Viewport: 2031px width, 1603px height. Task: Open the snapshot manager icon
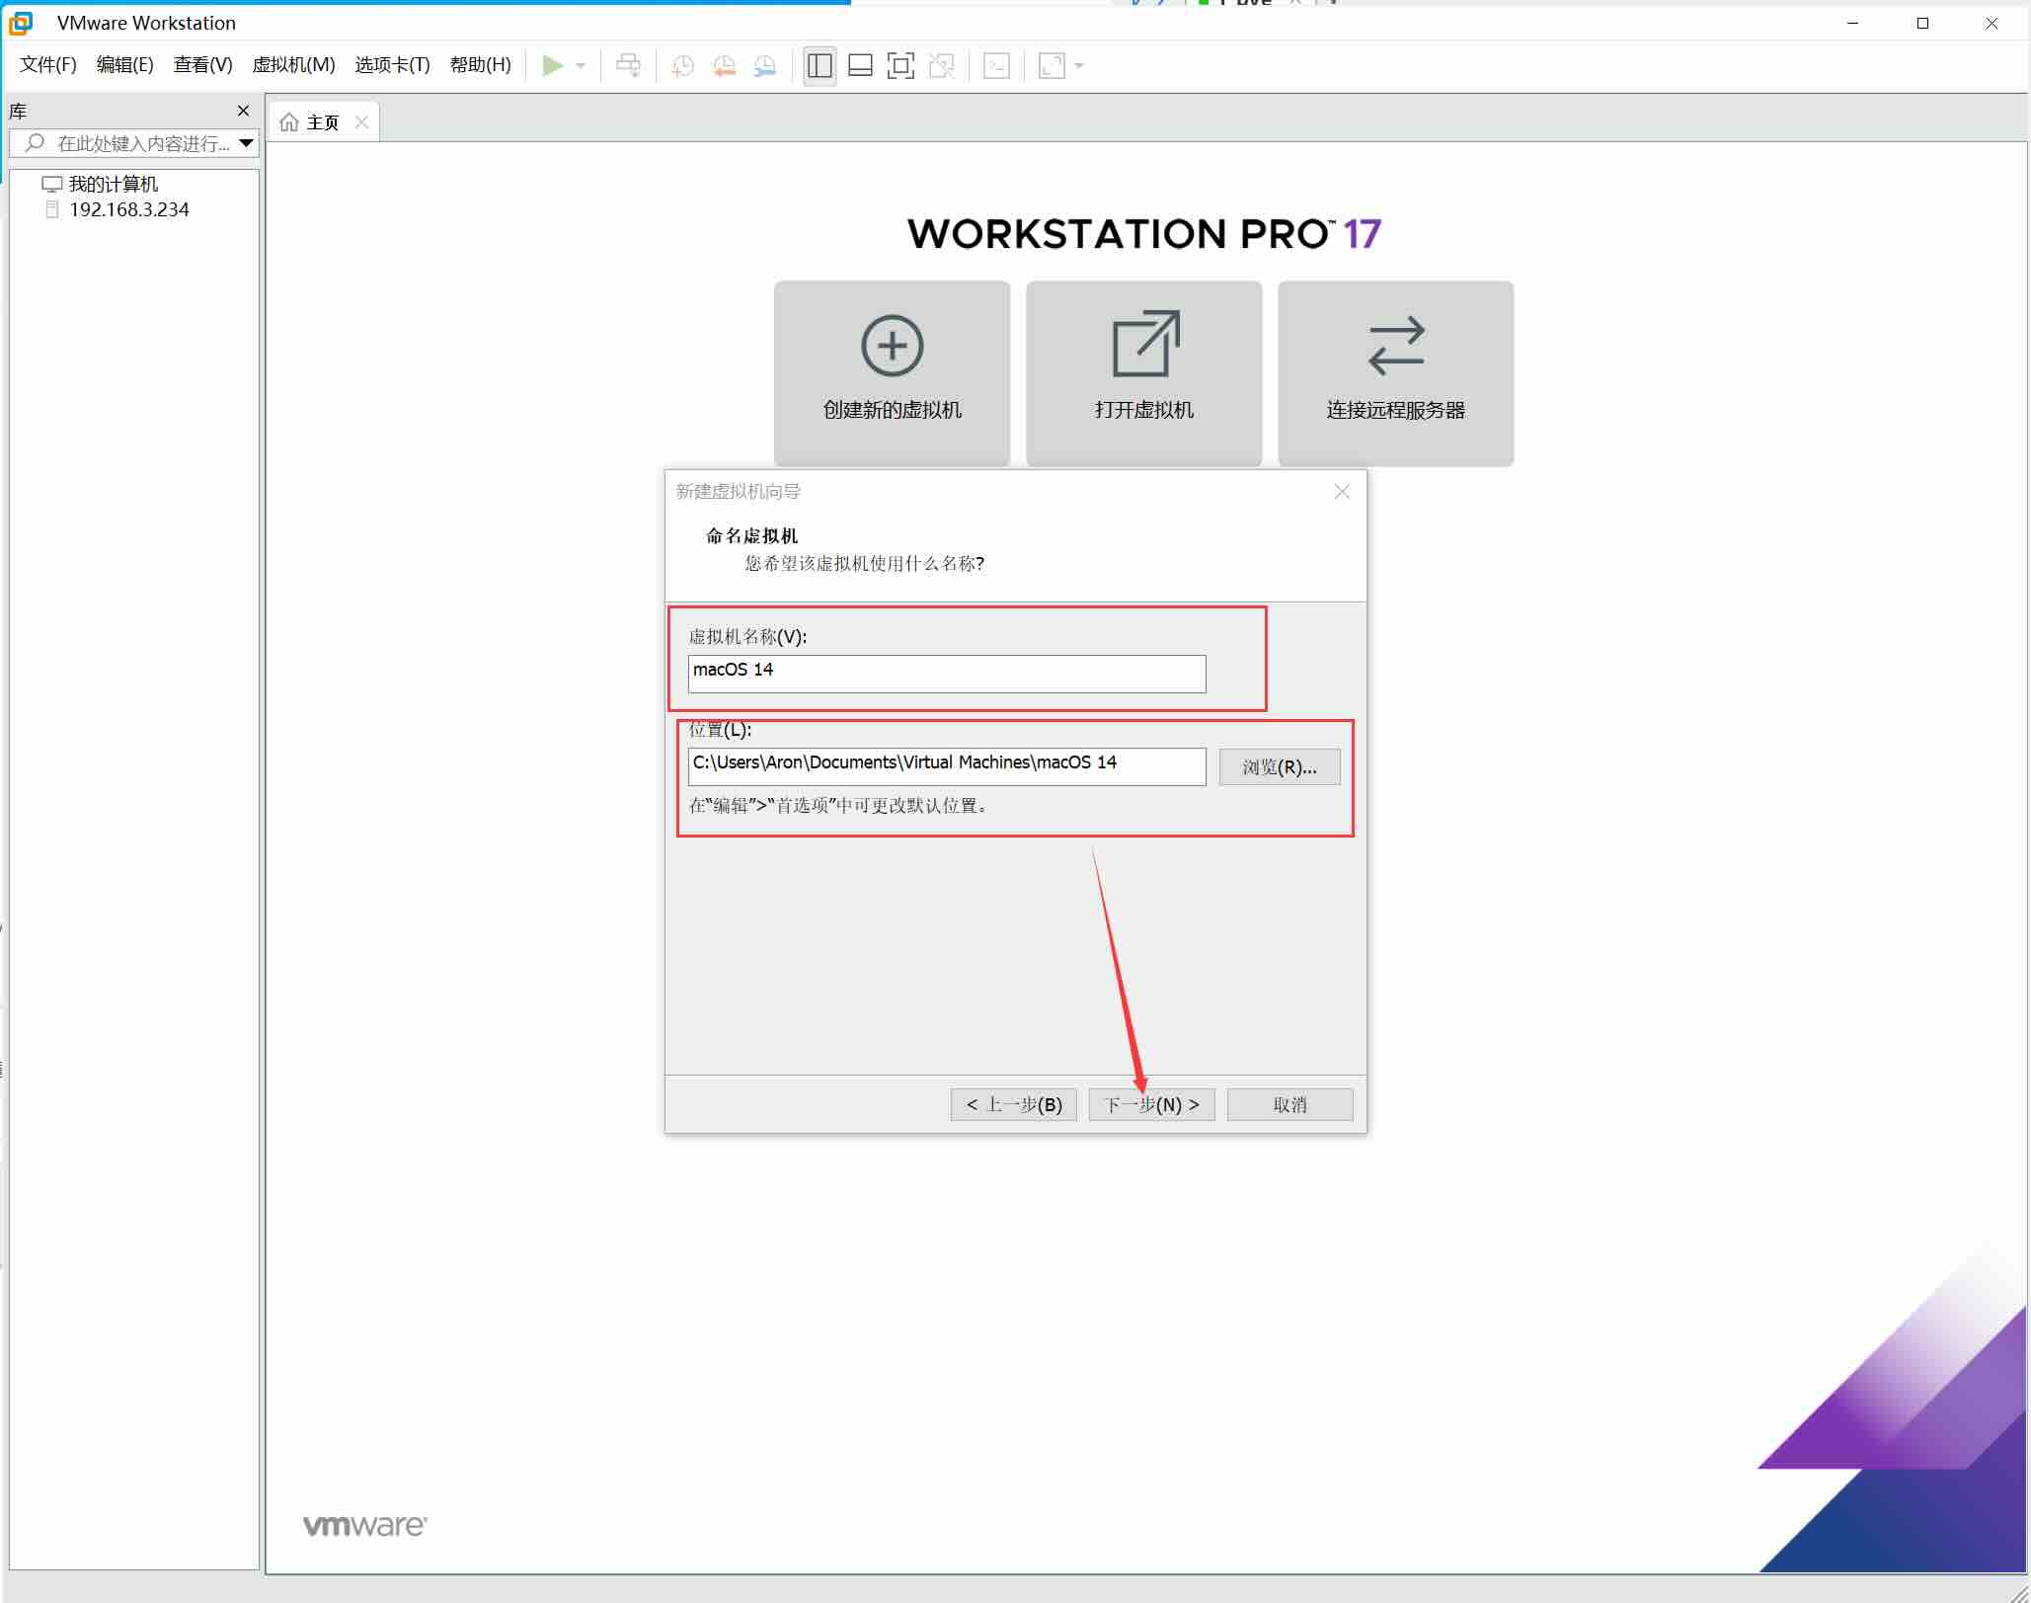click(x=765, y=66)
